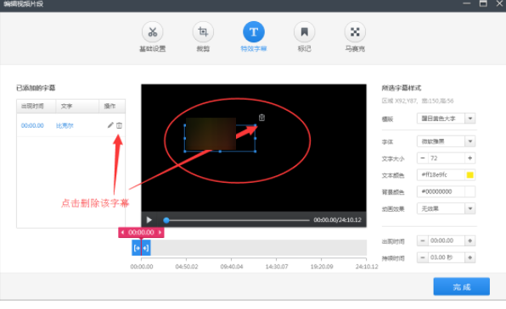The image size is (506, 309).
Task: Click the 出现时间 field showing 00:00.00
Action: pyautogui.click(x=446, y=240)
